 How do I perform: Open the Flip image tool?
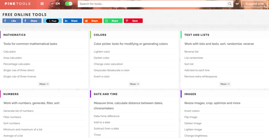point(191,117)
